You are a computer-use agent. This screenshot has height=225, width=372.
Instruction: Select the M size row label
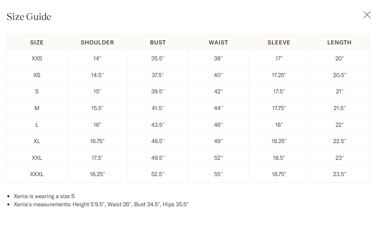[37, 108]
